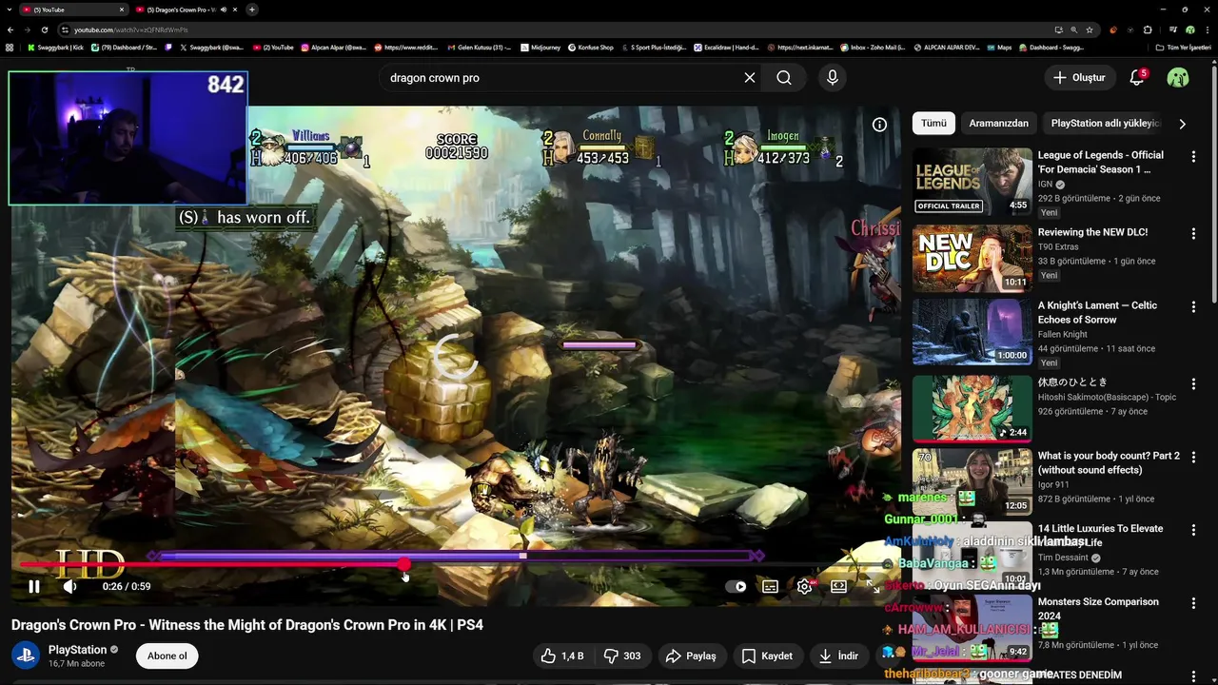Open the Oluştur create button

(x=1080, y=78)
